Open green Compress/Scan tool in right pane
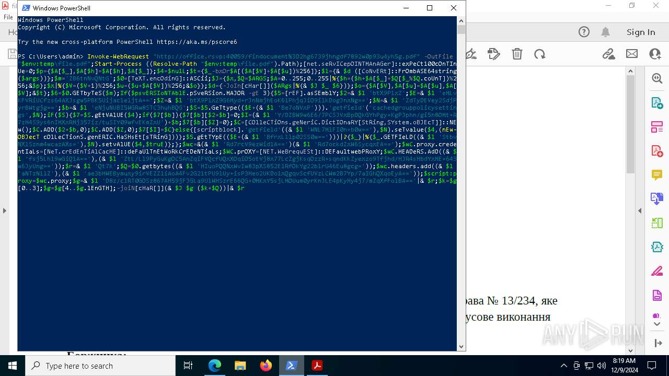Screen dimensions: 669x376 [657, 223]
